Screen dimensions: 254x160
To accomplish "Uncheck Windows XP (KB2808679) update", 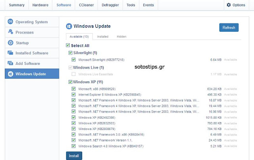I will click(73, 129).
